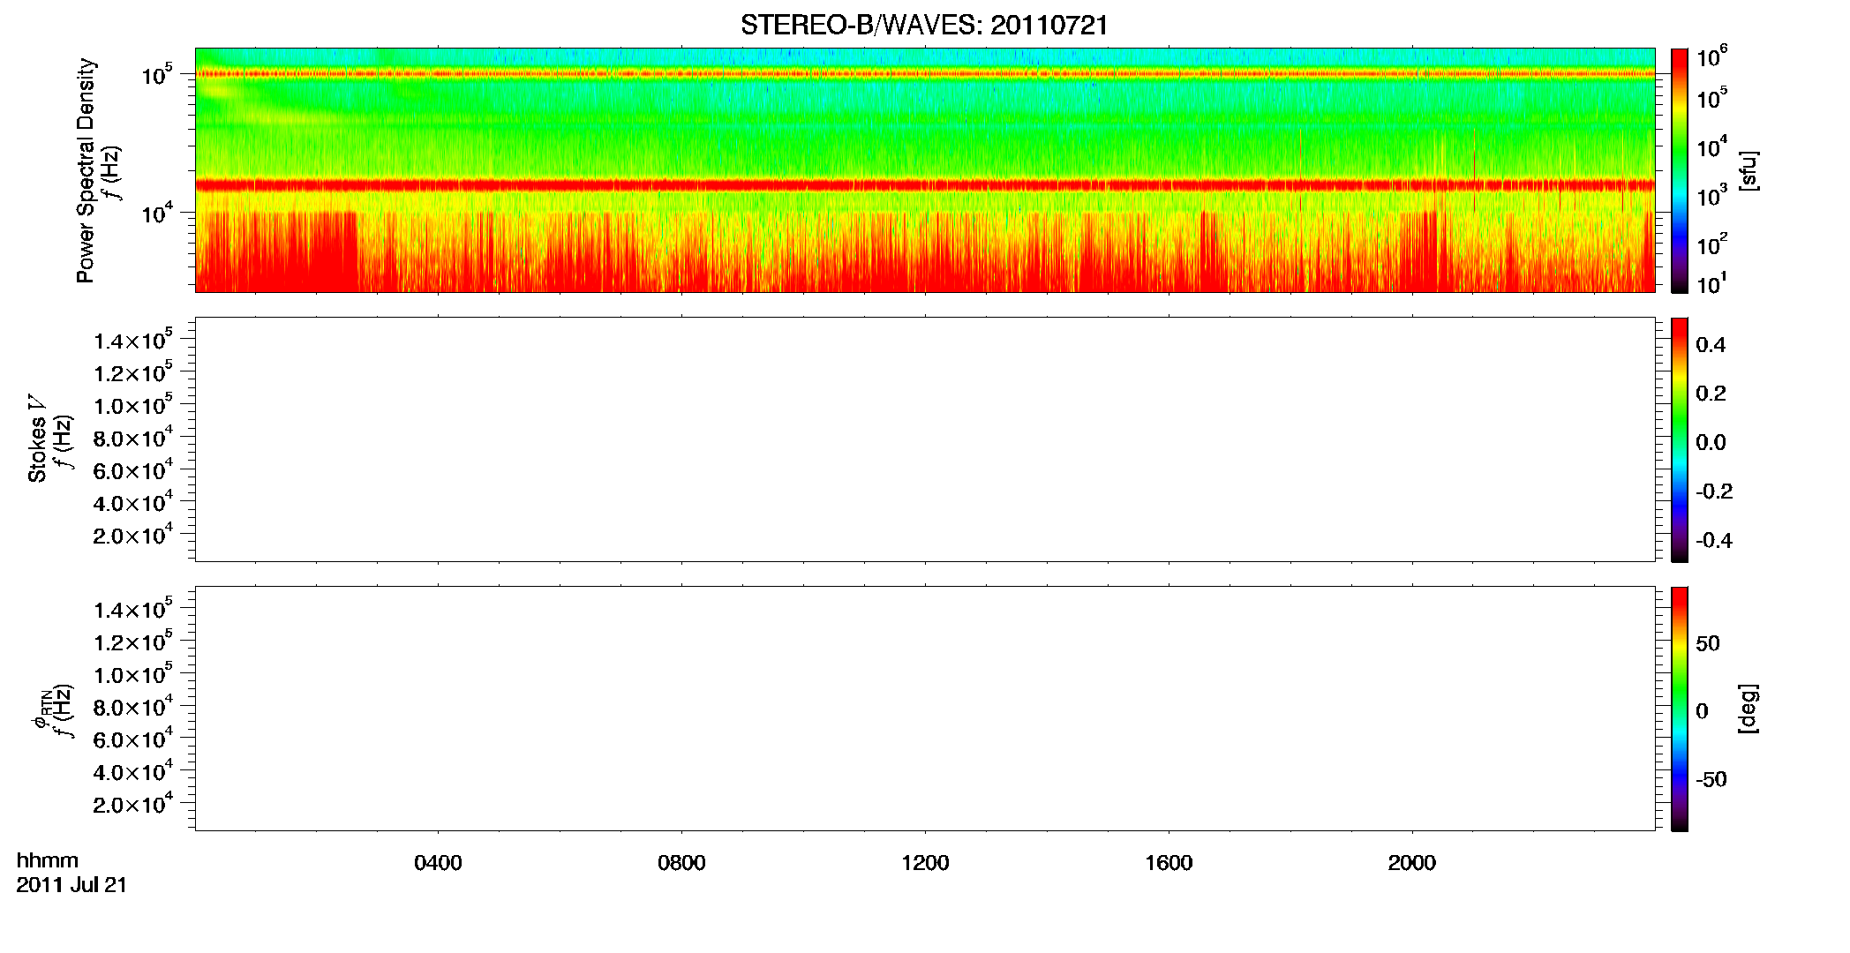Click the Power Spectral Density axis label

click(86, 170)
